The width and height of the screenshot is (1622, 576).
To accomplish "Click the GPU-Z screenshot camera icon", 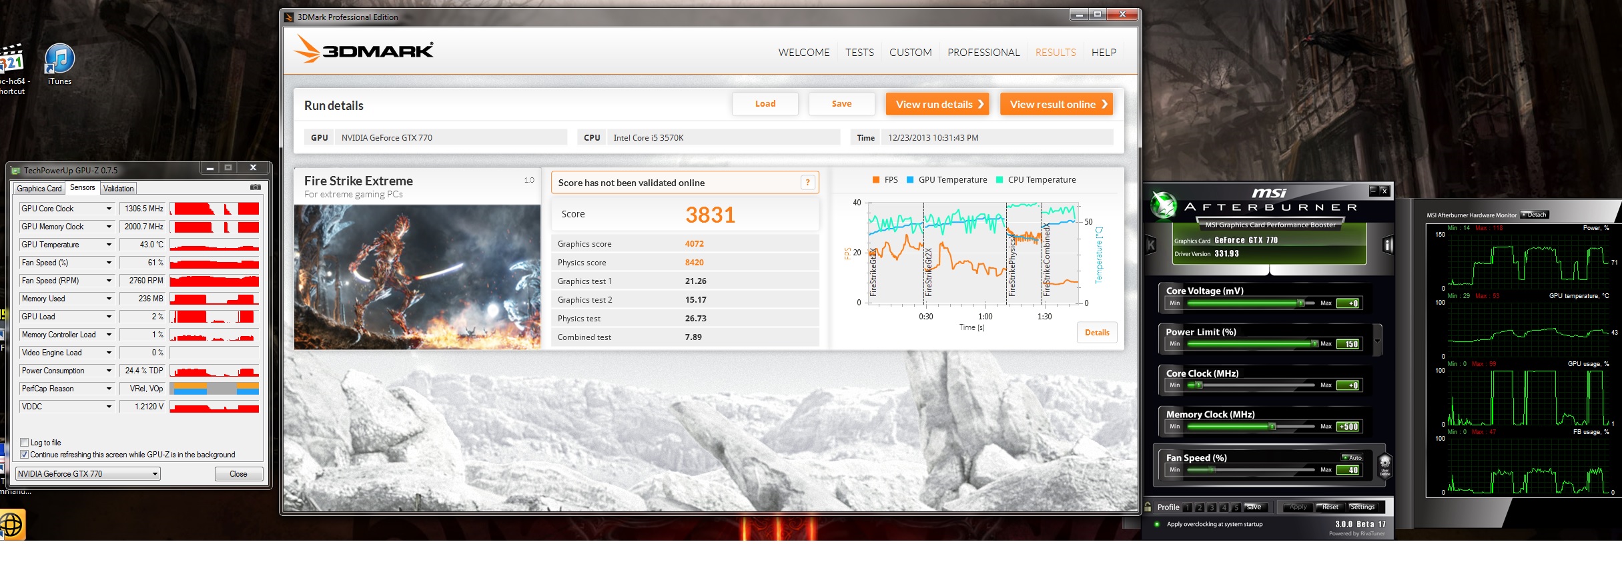I will pos(256,187).
